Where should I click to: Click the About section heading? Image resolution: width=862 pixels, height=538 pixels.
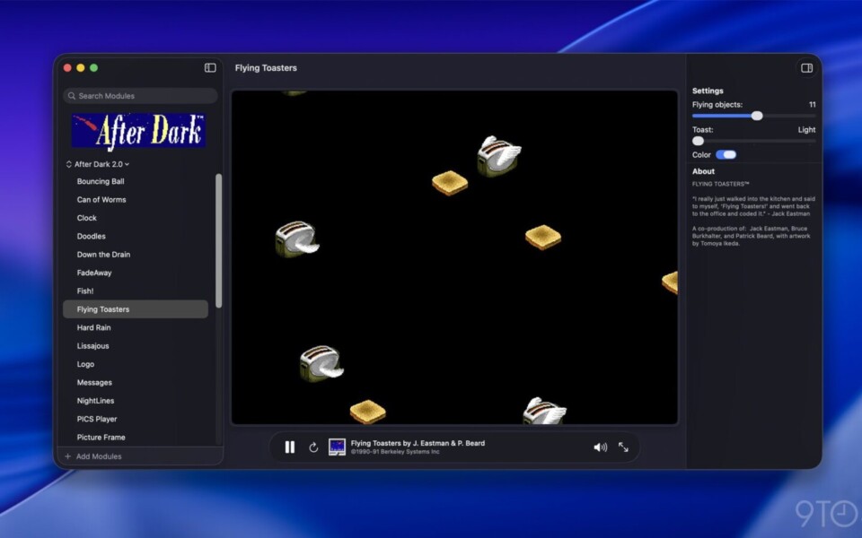[703, 171]
